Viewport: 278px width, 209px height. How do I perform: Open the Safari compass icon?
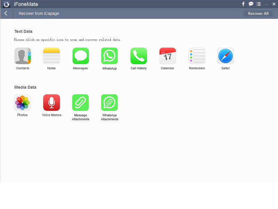click(226, 56)
